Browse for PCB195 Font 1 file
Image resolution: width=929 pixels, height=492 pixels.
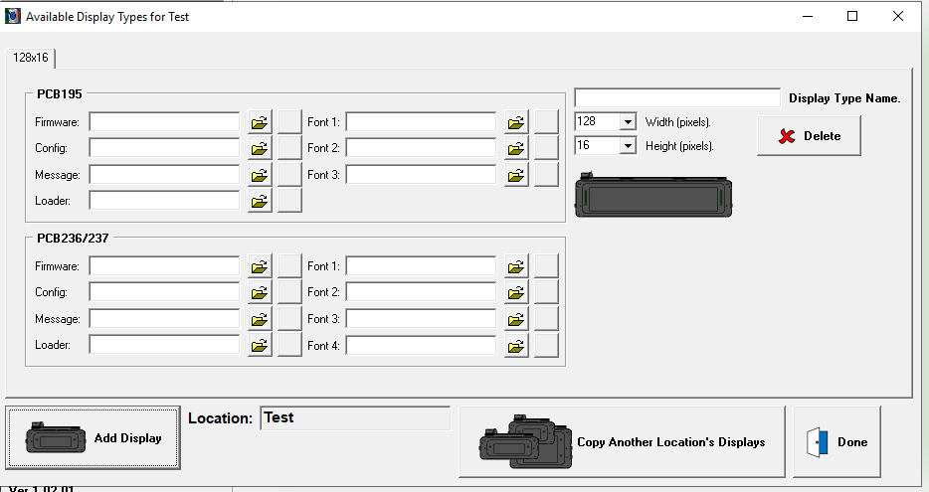pyautogui.click(x=516, y=122)
